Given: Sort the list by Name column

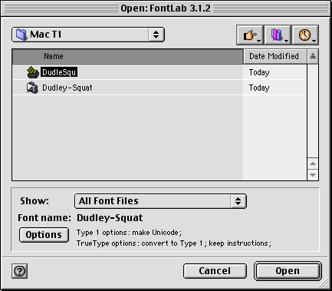Looking at the screenshot, I should click(x=127, y=56).
